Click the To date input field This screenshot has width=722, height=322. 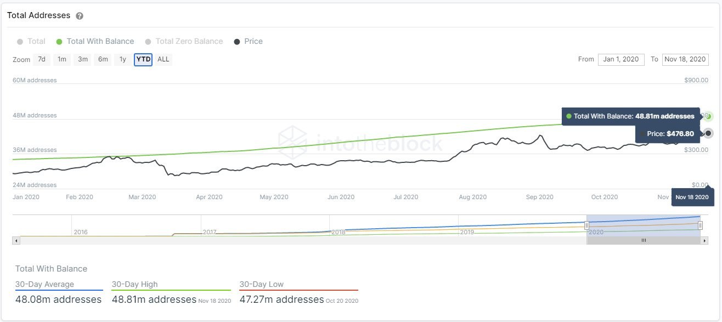click(685, 59)
